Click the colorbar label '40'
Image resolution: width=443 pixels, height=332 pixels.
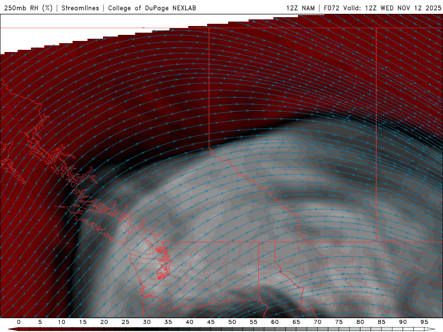point(189,322)
